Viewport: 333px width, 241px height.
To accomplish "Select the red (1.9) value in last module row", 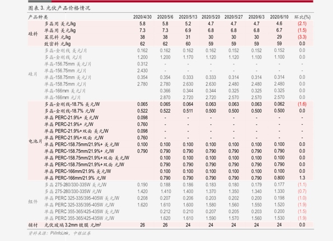I will 302,218.
